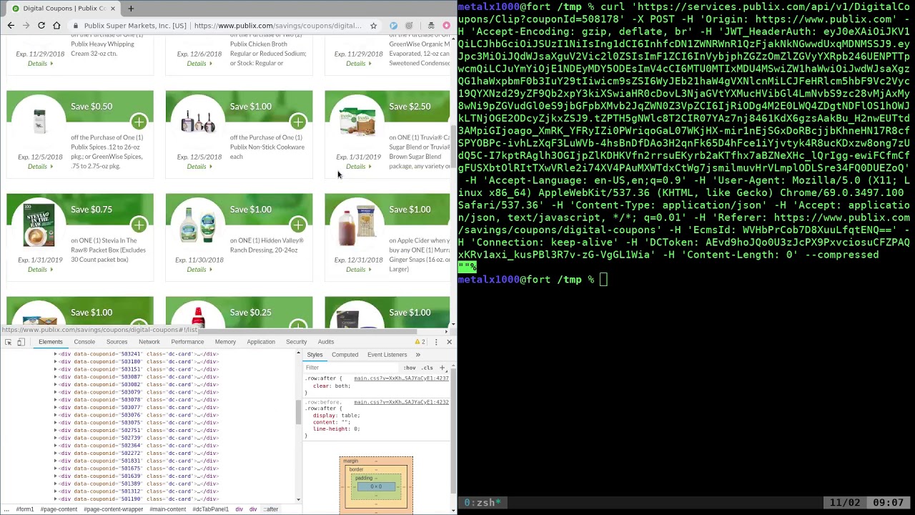Screen dimensions: 915x515
Task: Click the Styles filter input field
Action: pos(350,368)
